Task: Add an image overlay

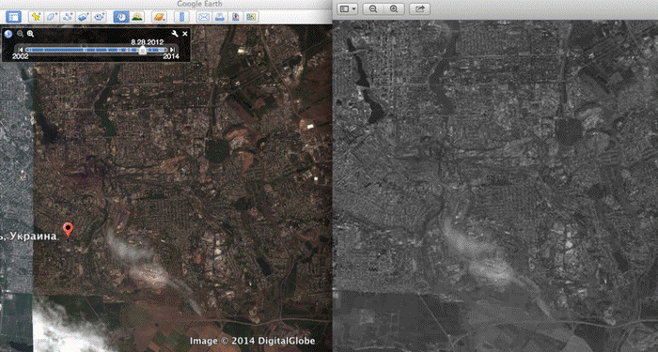Action: [83, 17]
